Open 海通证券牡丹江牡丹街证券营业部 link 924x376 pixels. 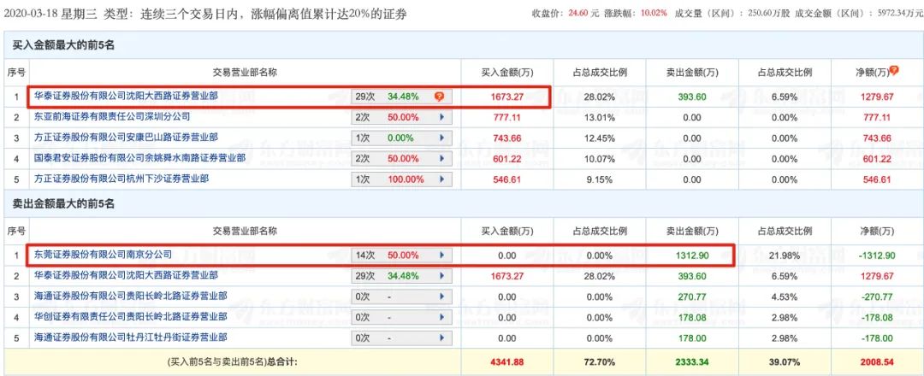coord(130,338)
